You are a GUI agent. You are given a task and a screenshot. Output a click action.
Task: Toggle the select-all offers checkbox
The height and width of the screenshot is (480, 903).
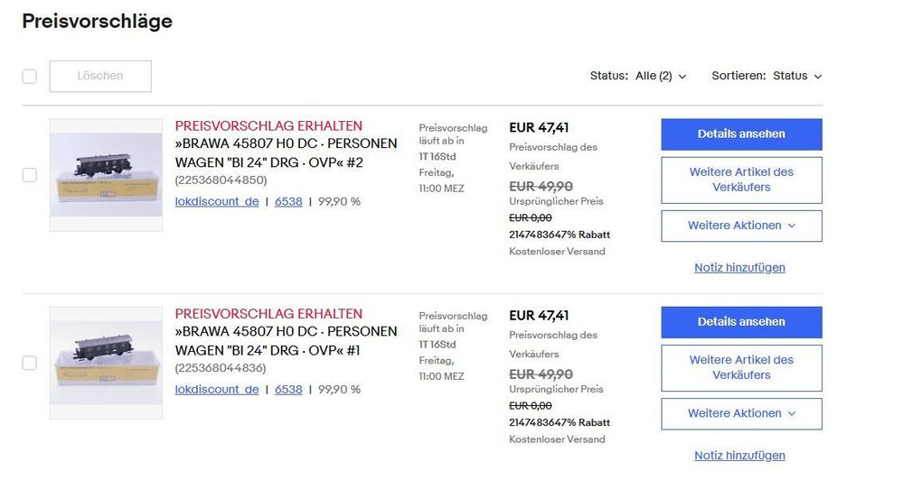coord(30,77)
